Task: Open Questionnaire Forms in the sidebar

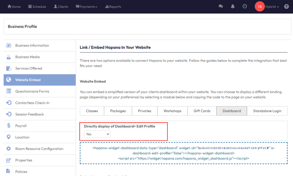Action: click(32, 91)
